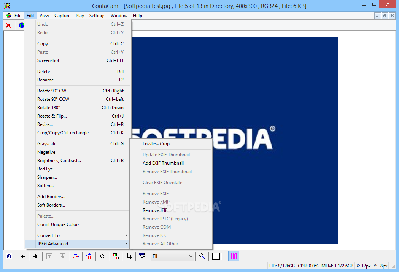The width and height of the screenshot is (399, 272).
Task: Click the circular rotate icon in bottom toolbar
Action: [102, 256]
